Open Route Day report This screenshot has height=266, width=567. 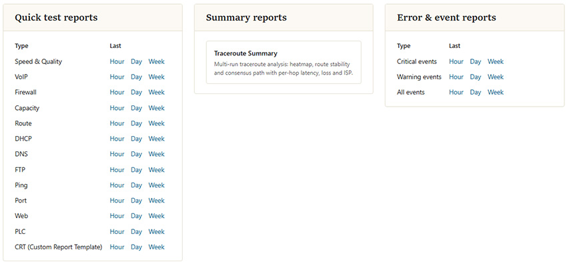136,123
